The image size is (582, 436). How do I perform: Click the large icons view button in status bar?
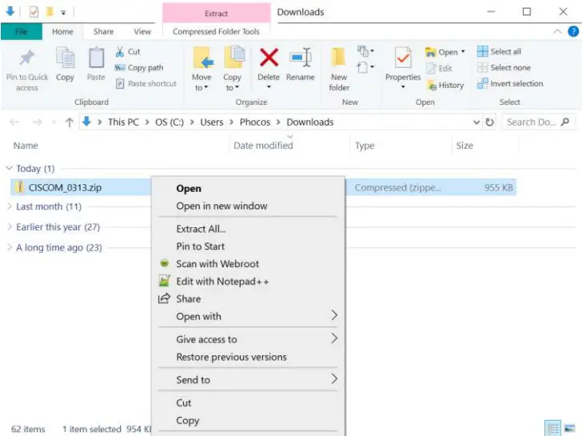point(569,429)
